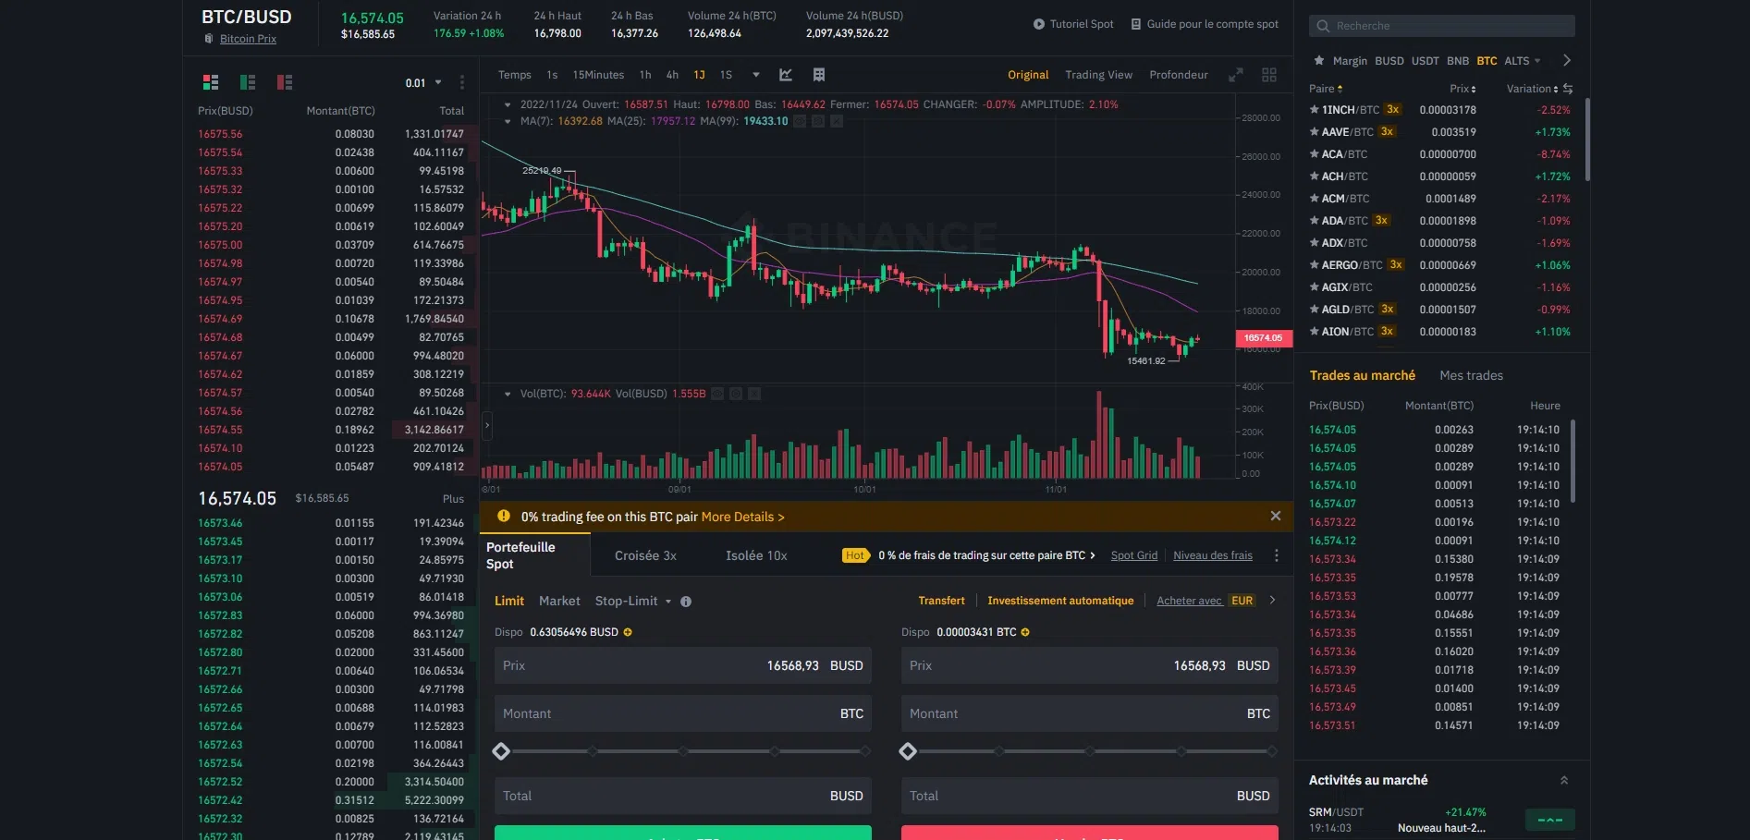Sort pairs by Paire column
This screenshot has width=1750, height=840.
(x=1326, y=89)
